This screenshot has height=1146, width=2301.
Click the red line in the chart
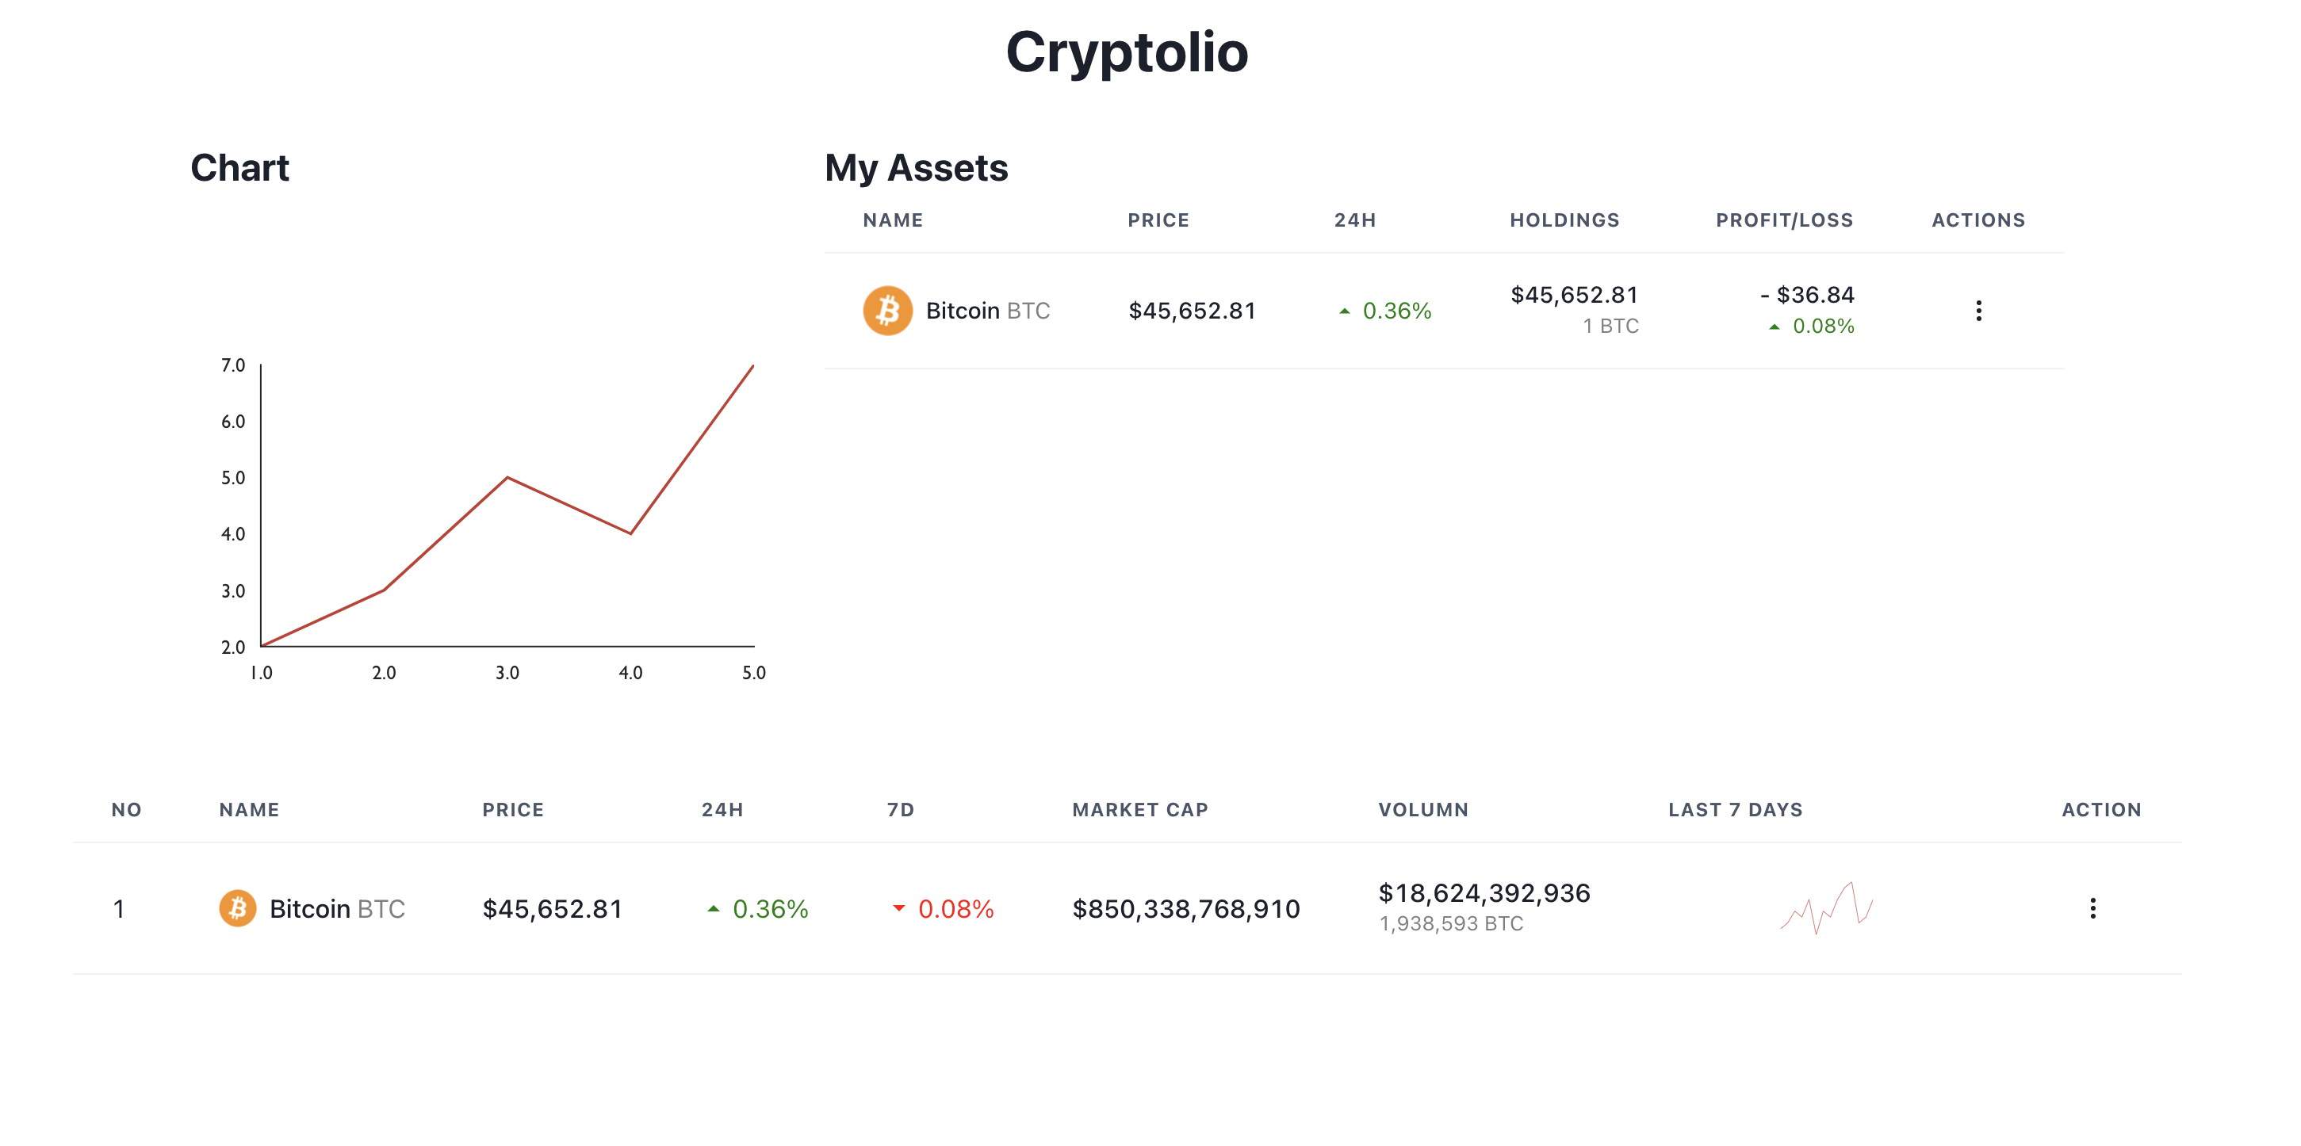[x=446, y=533]
